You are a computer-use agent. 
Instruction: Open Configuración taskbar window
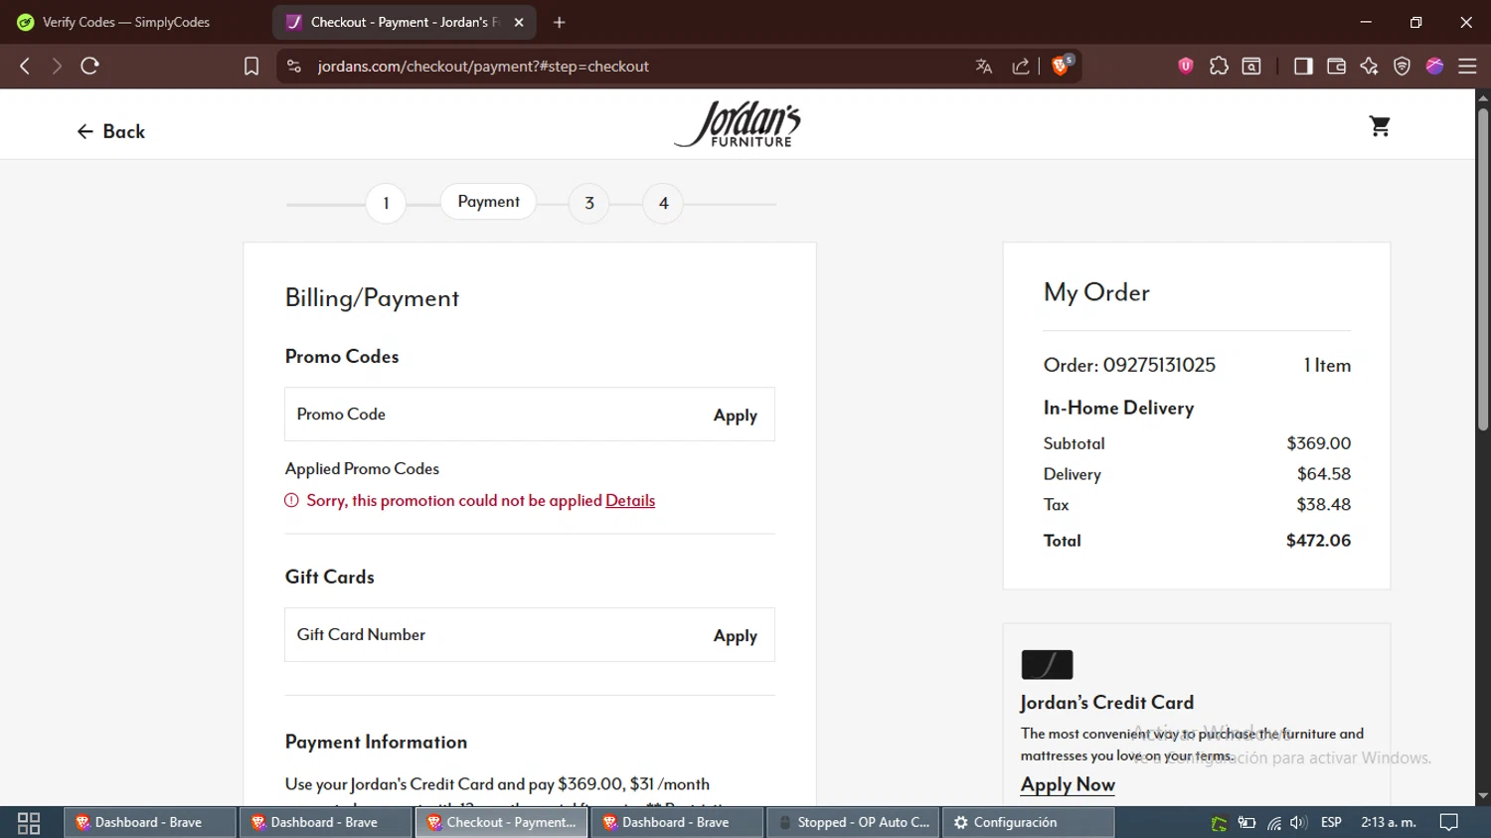coord(1029,822)
